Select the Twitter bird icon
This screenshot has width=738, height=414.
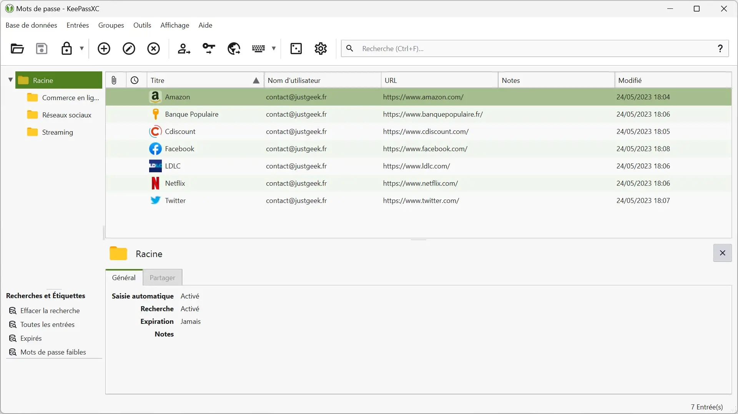[x=155, y=200]
